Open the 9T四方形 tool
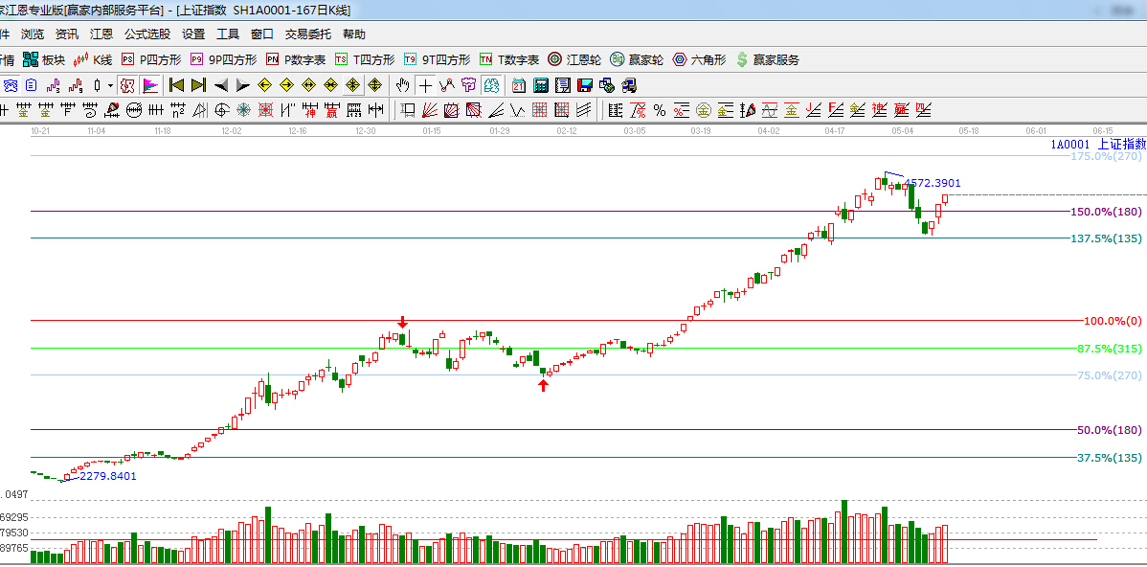This screenshot has height=567, width=1147. 437,59
